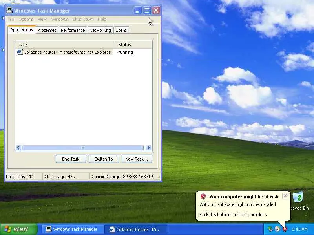Click the horizontal scrollbar thumb in task list
Screen dimensions: 314x235
pos(83,148)
